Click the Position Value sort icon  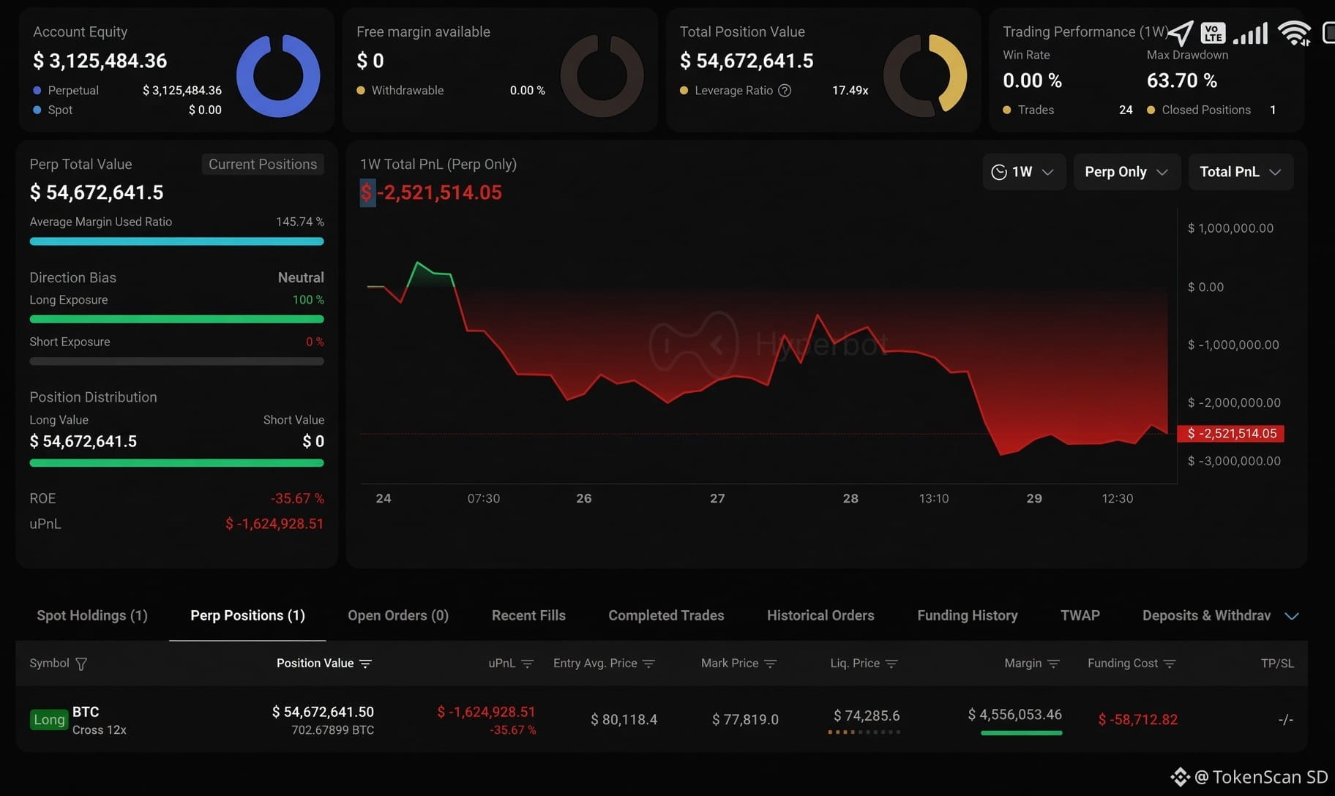365,664
